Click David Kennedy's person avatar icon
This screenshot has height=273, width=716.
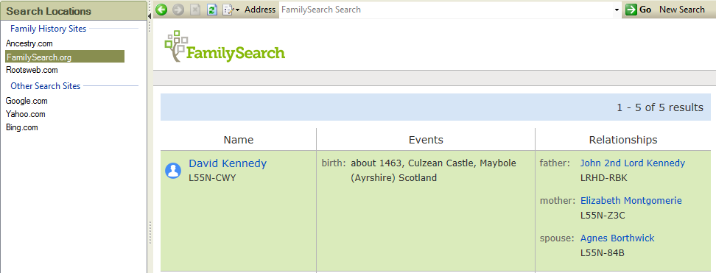[173, 171]
